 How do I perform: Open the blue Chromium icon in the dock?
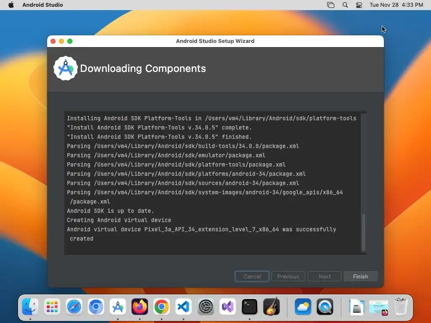point(96,307)
